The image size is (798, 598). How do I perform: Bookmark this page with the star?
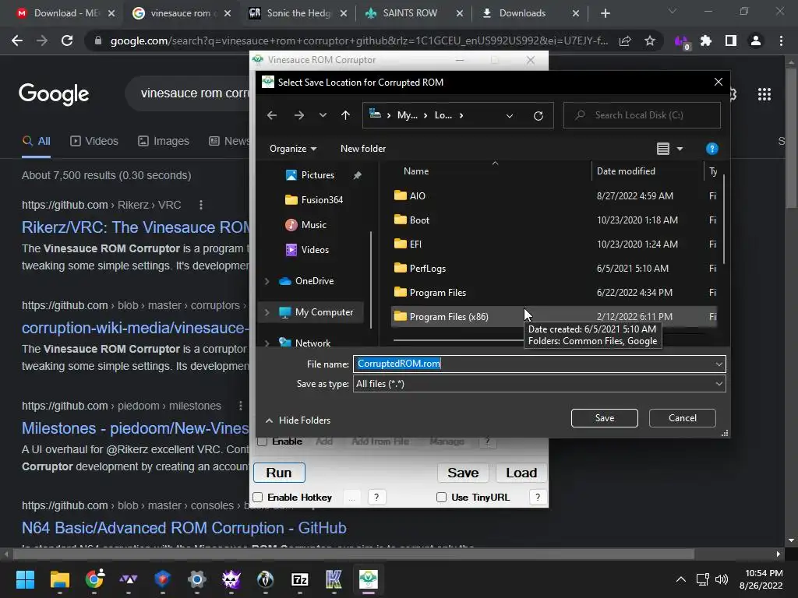tap(650, 40)
